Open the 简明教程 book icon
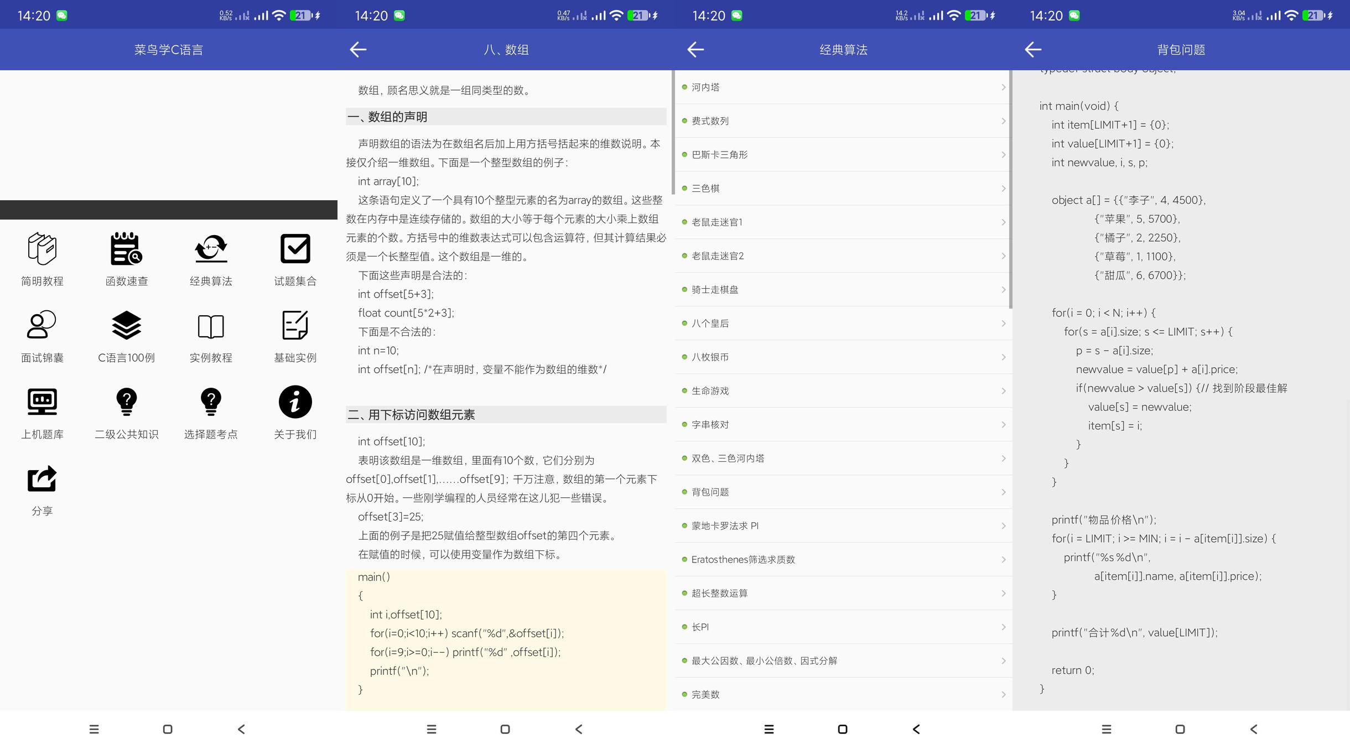 point(42,249)
